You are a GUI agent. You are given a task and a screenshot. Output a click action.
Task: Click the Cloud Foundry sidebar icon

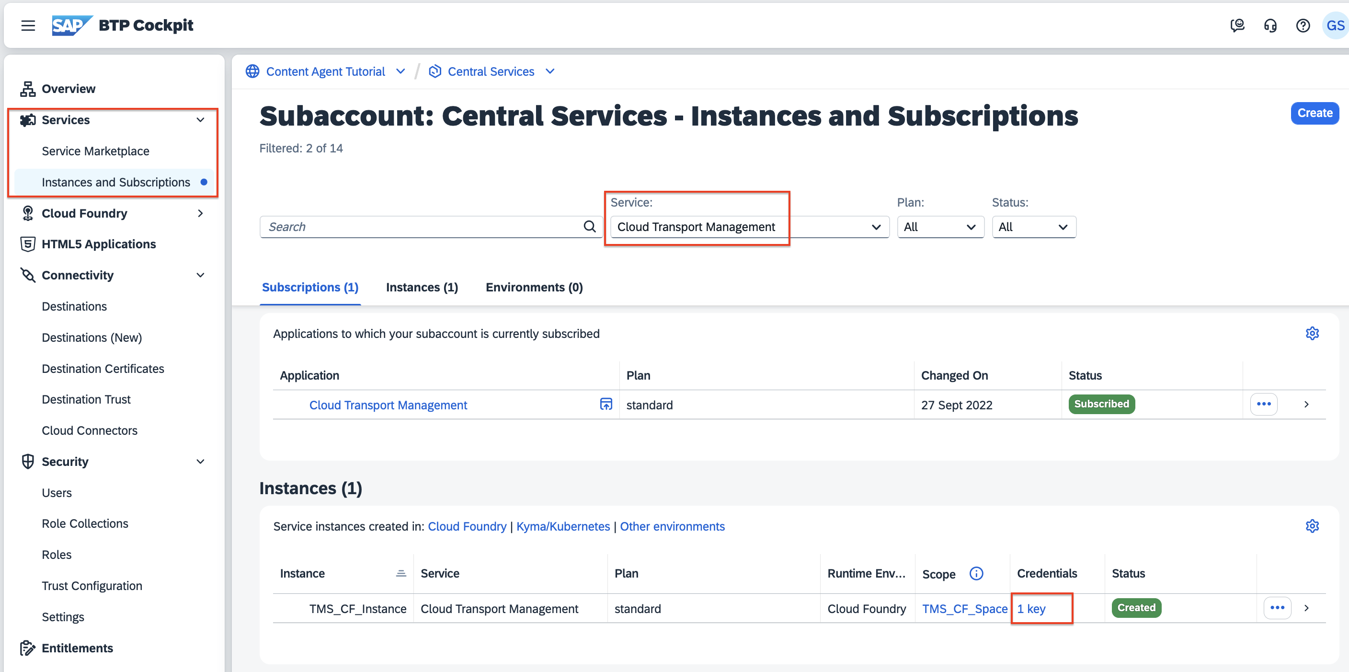click(28, 213)
